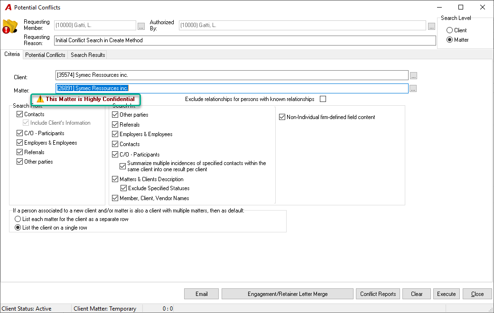The height and width of the screenshot is (313, 494).
Task: Switch to the Criteria tab
Action: [x=12, y=54]
